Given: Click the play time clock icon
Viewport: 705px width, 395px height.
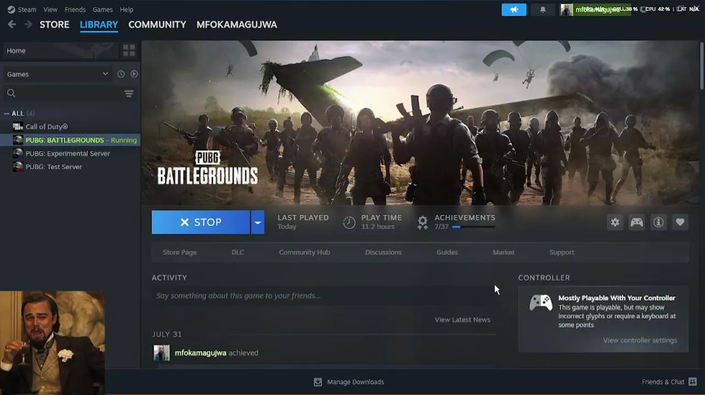Looking at the screenshot, I should tap(349, 222).
